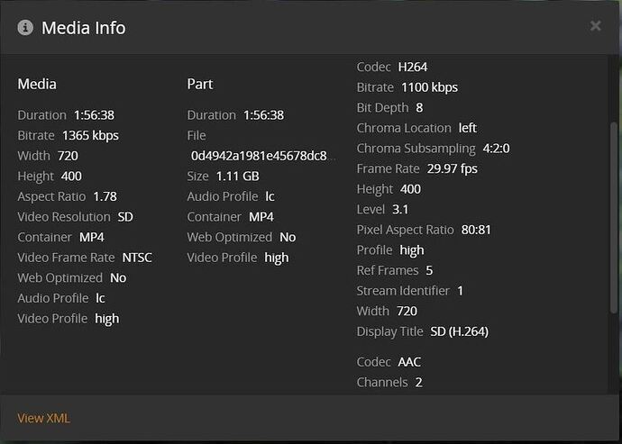Click the Codec value AAC
The height and width of the screenshot is (444, 622).
coord(409,362)
